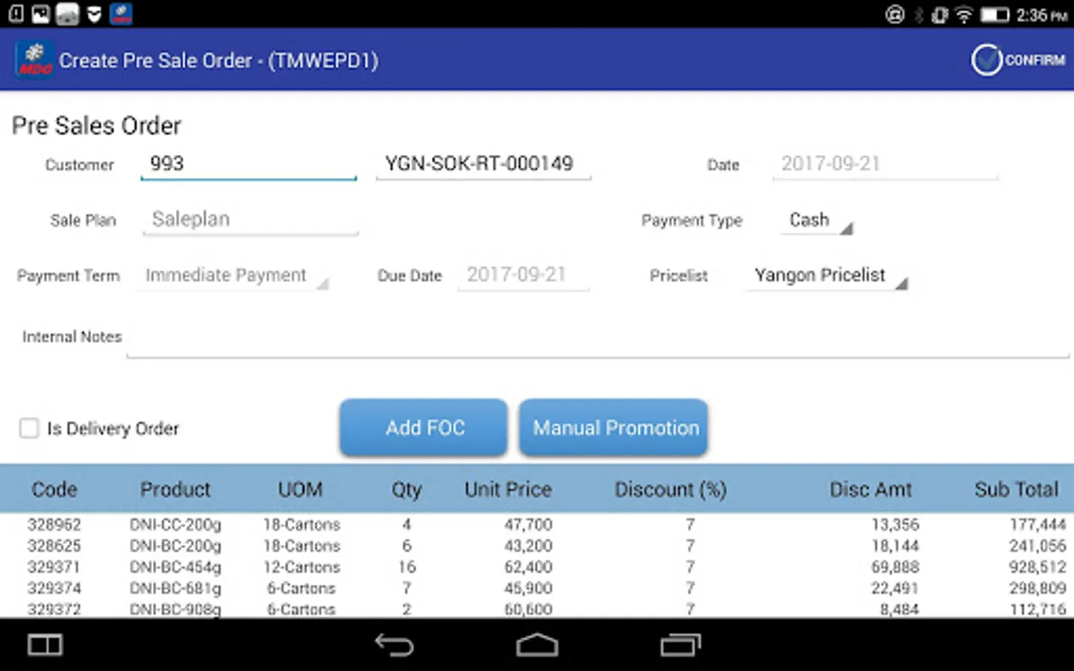Tap unit price 47,700
Screen dimensions: 1074x671
coord(528,525)
